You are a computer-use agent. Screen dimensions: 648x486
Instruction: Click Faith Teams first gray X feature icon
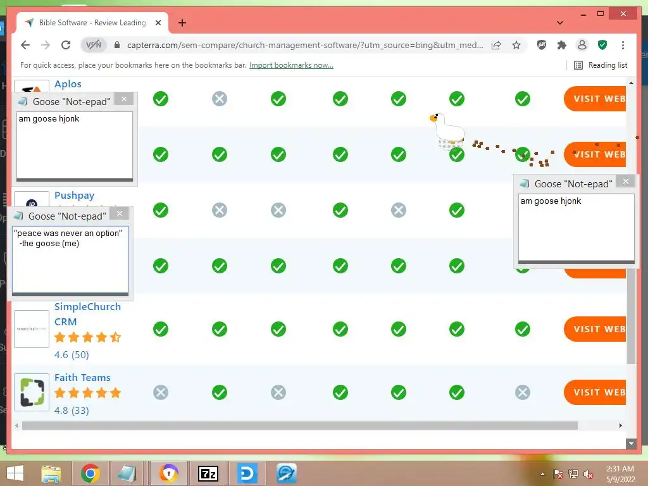(161, 392)
